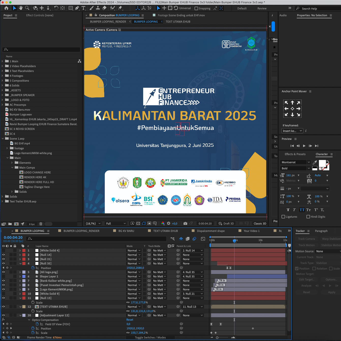The image size is (341, 341).
Task: Pick the Eraser tool
Action: coord(104,8)
